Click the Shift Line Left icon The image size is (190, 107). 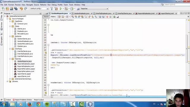[100, 17]
